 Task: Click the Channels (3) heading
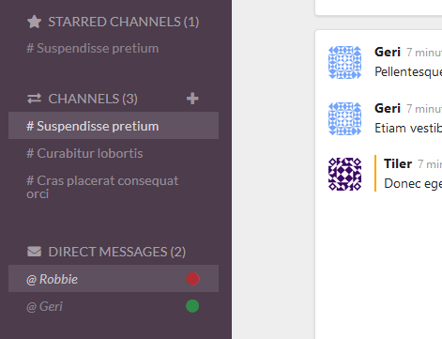point(93,99)
